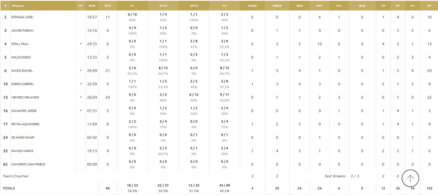Open Reyna Alejandro's player entry
The image size is (438, 195).
click(x=25, y=124)
